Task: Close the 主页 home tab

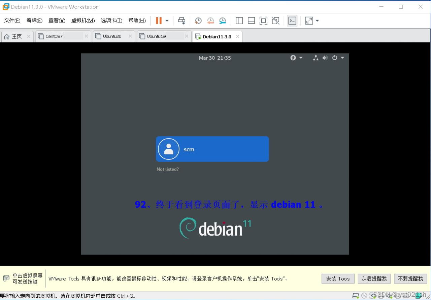Action: click(29, 36)
